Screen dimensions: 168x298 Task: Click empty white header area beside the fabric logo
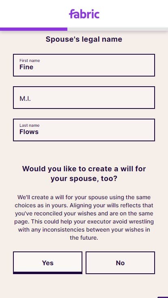[134, 14]
